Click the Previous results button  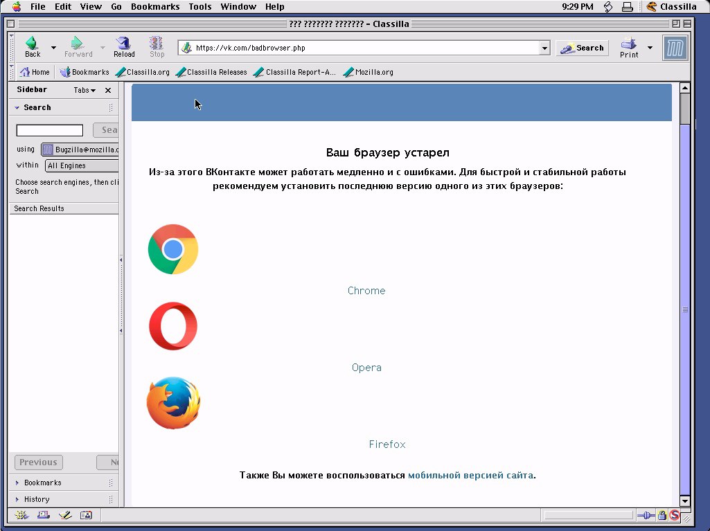39,462
